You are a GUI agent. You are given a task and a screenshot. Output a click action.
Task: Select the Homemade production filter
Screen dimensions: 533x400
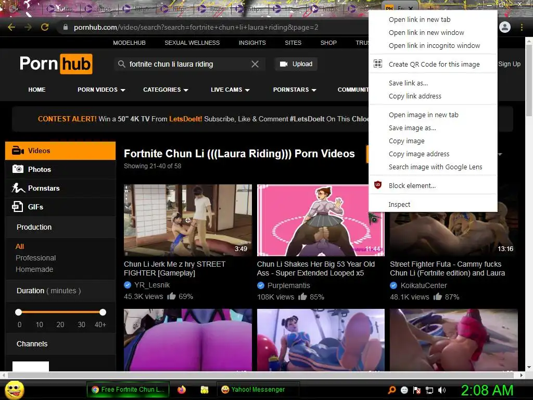click(34, 269)
